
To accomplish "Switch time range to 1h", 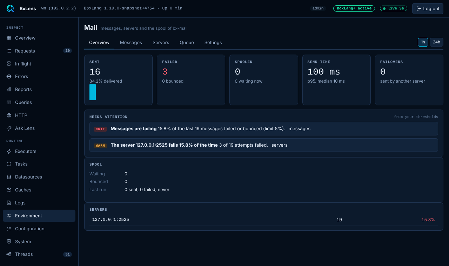I will (x=423, y=42).
